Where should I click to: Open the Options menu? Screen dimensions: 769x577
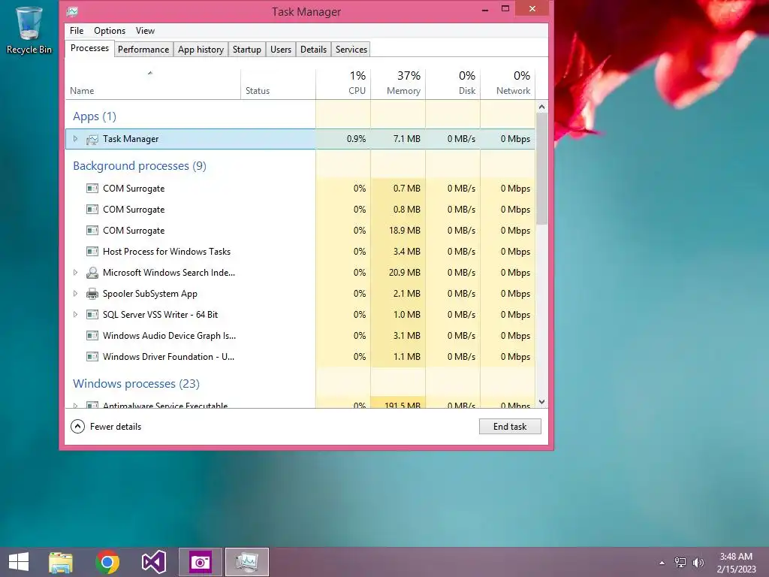[110, 30]
